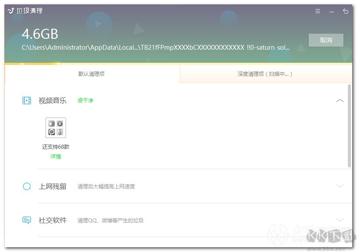This screenshot has height=252, width=357.
Task: Click 清理后大幅提高上网速度 description
Action: pyautogui.click(x=106, y=187)
